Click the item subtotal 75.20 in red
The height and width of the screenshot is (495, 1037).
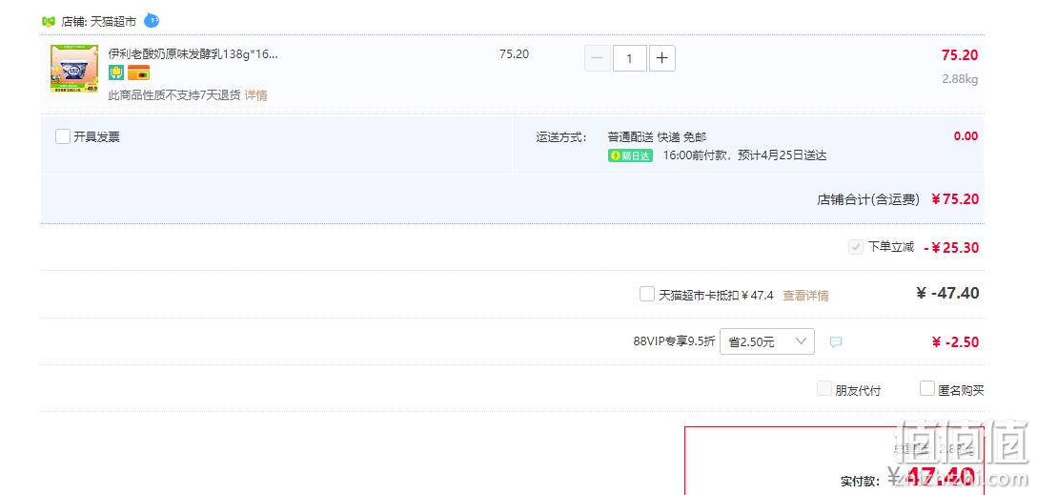click(x=960, y=55)
